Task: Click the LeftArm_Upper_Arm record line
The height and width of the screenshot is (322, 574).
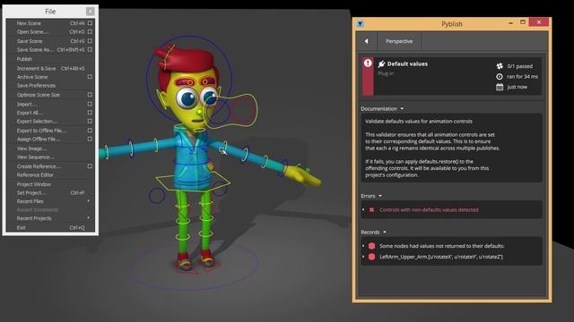Action: pos(441,257)
